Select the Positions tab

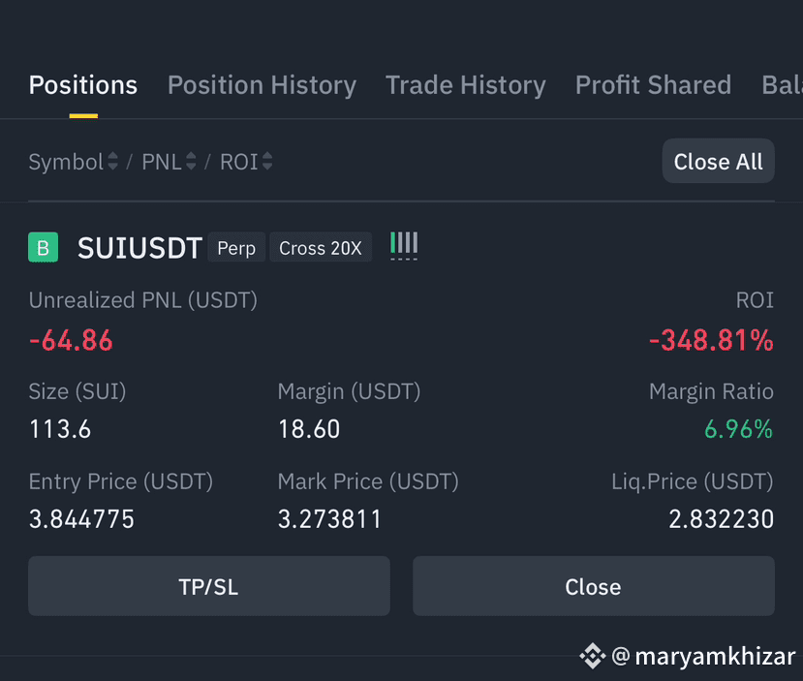point(83,85)
